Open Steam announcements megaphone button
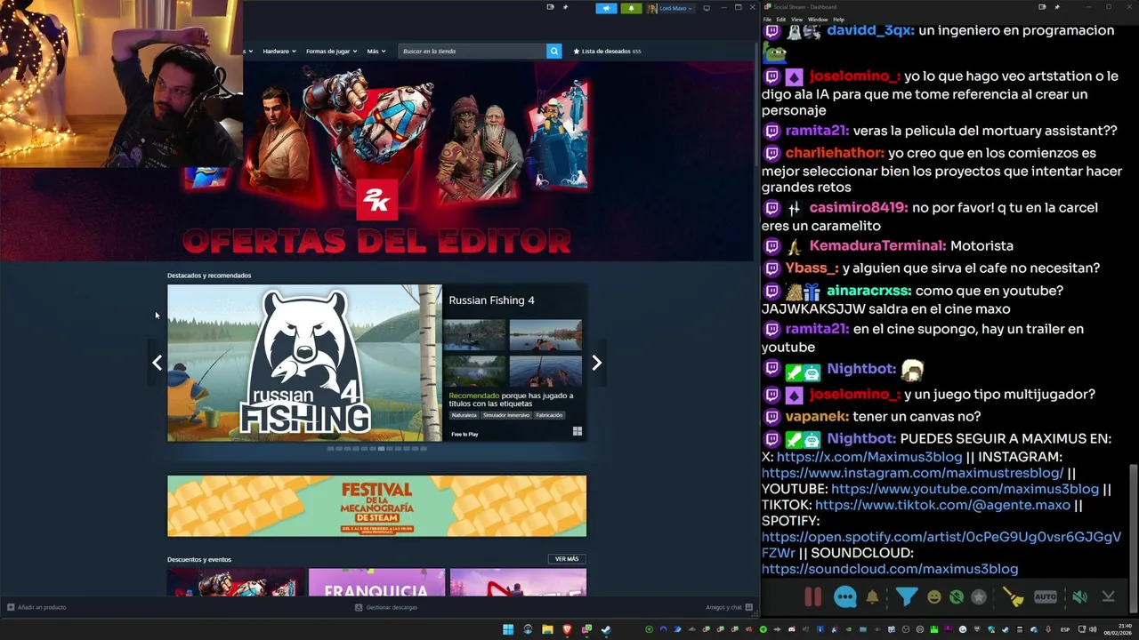Image resolution: width=1139 pixels, height=640 pixels. point(606,8)
